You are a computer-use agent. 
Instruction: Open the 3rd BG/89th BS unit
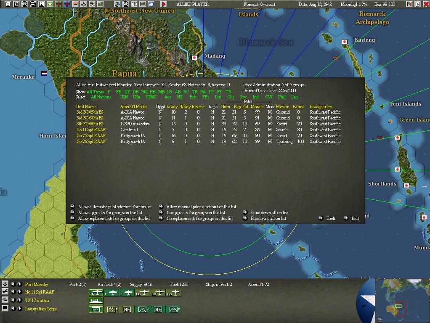click(90, 112)
